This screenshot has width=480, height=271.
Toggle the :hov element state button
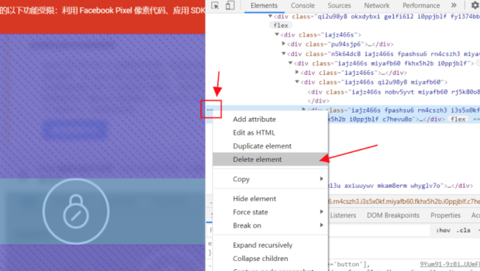(x=443, y=230)
